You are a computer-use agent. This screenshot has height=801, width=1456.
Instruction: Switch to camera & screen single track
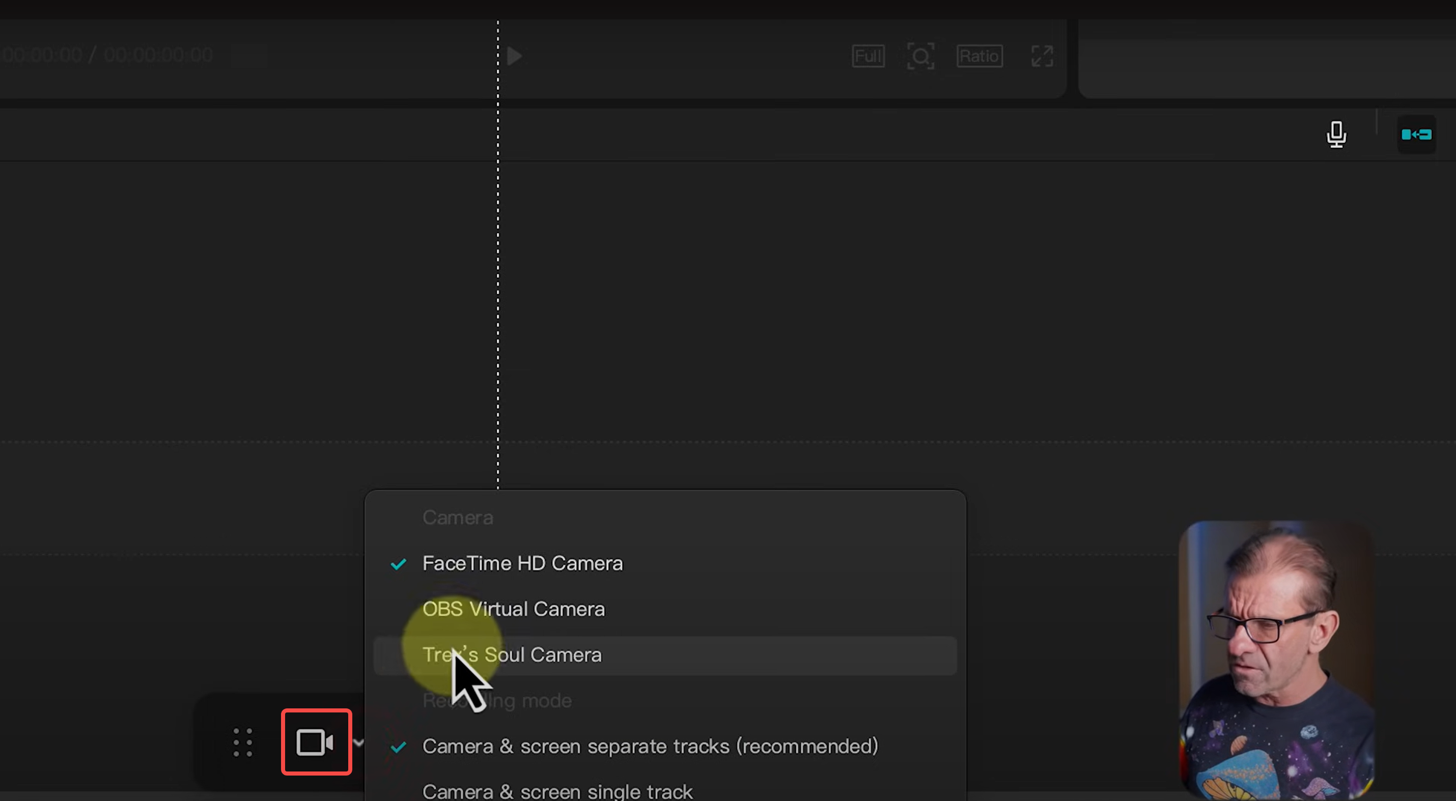click(x=557, y=791)
